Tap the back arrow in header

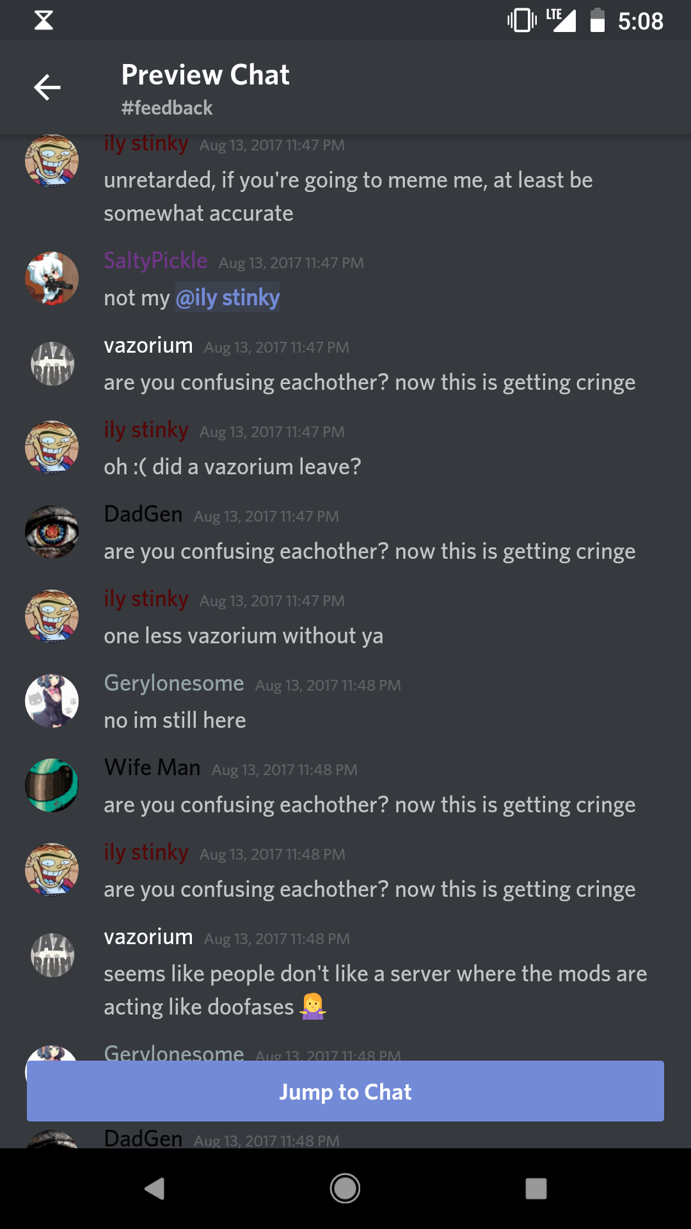47,87
